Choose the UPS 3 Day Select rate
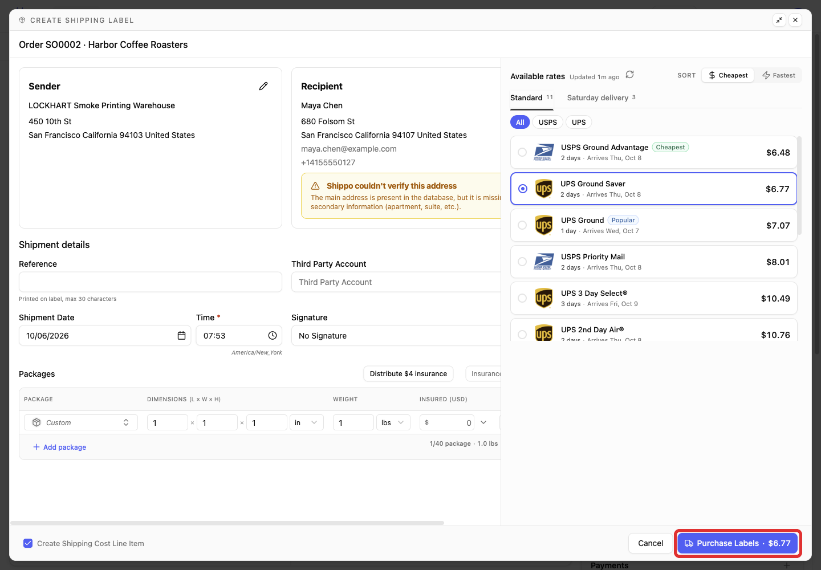 pos(653,298)
